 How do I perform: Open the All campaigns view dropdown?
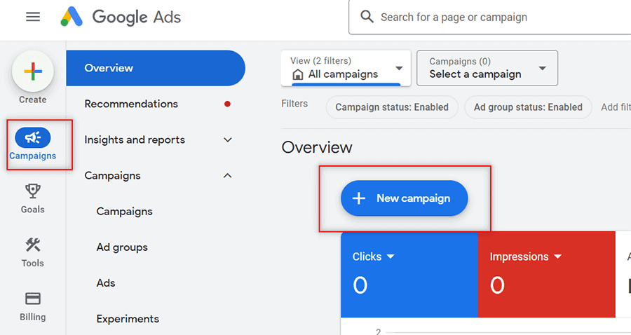tap(346, 68)
